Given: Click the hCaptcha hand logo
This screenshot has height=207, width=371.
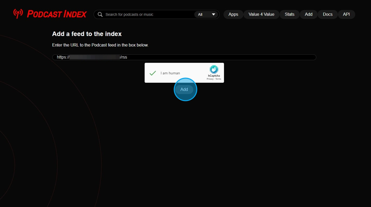Looking at the screenshot, I should (x=214, y=69).
